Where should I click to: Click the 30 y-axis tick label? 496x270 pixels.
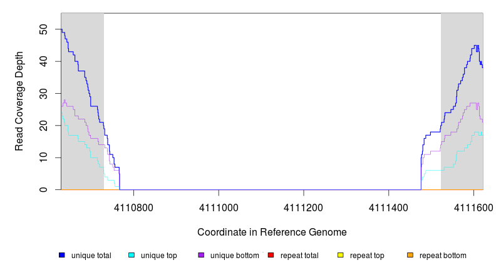pos(43,94)
